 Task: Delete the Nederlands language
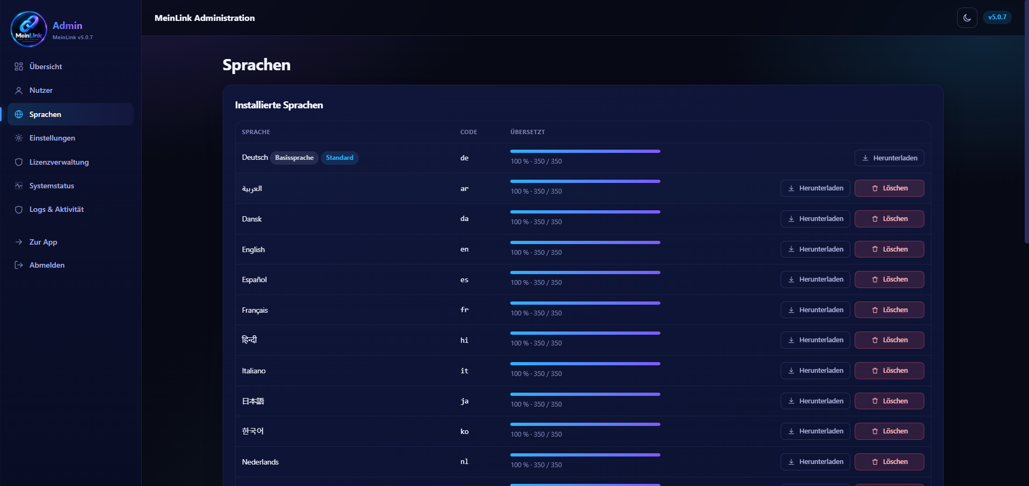click(x=889, y=462)
